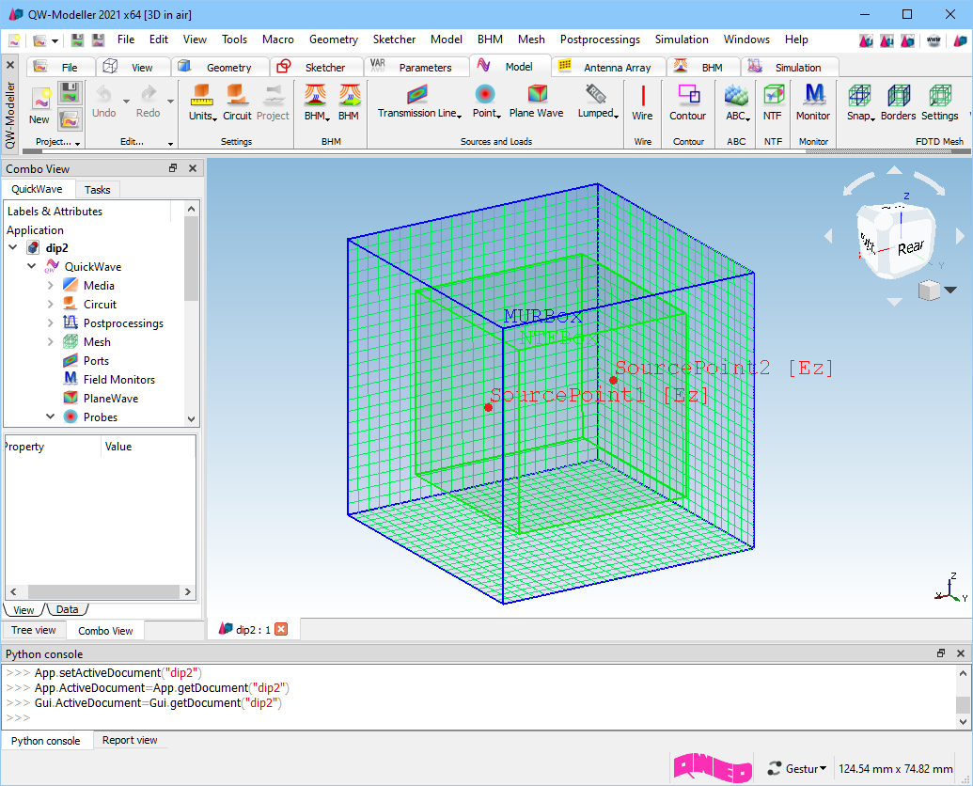Open the Postprocessings menu

click(600, 39)
